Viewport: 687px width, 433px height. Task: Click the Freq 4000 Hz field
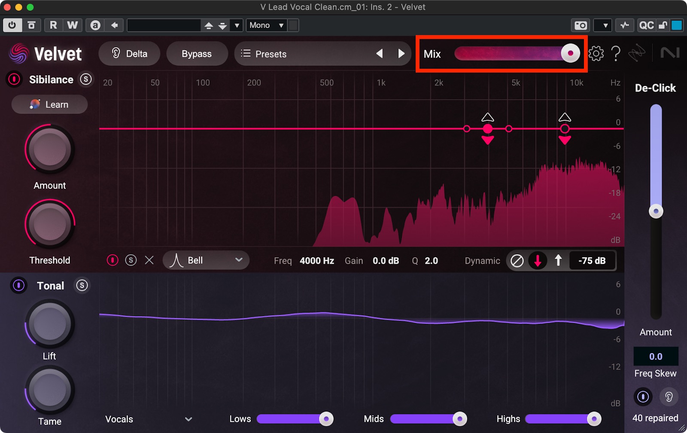(317, 261)
